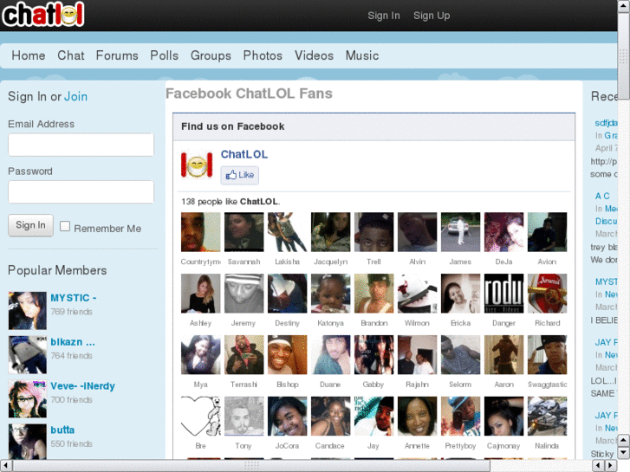
Task: Go to the Home menu item
Action: (28, 55)
